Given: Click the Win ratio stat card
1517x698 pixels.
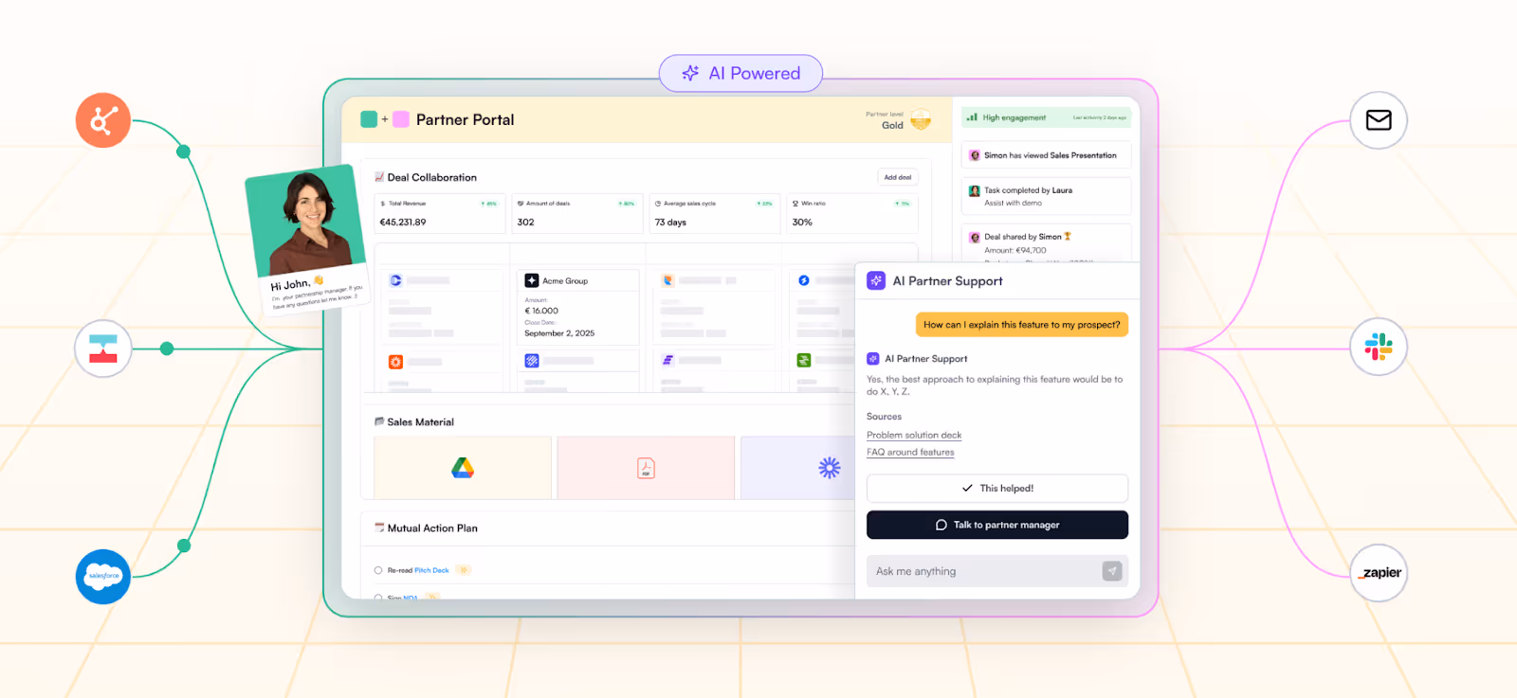Looking at the screenshot, I should click(x=851, y=213).
